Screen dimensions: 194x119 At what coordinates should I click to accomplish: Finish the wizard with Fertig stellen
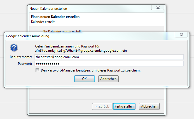coord(124,106)
